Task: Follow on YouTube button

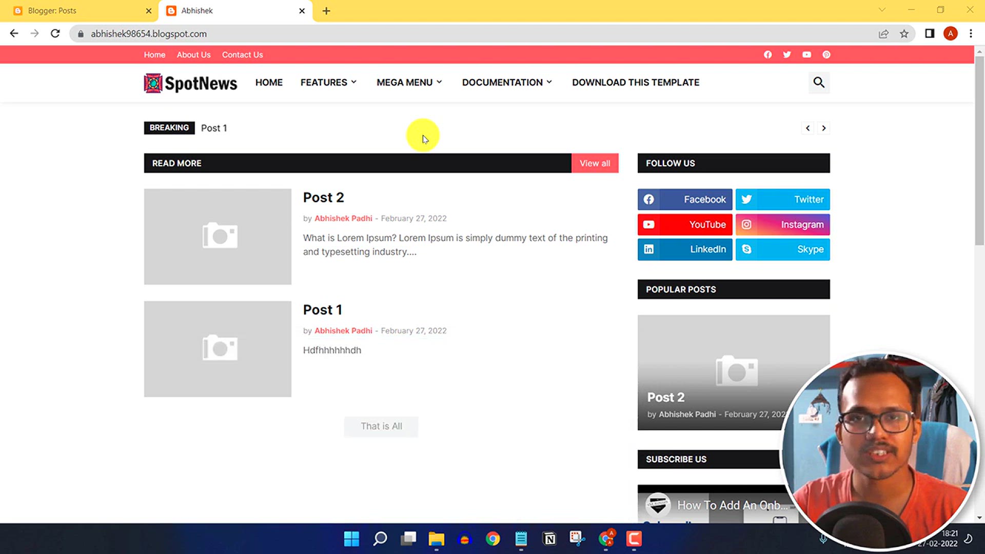Action: click(x=685, y=225)
